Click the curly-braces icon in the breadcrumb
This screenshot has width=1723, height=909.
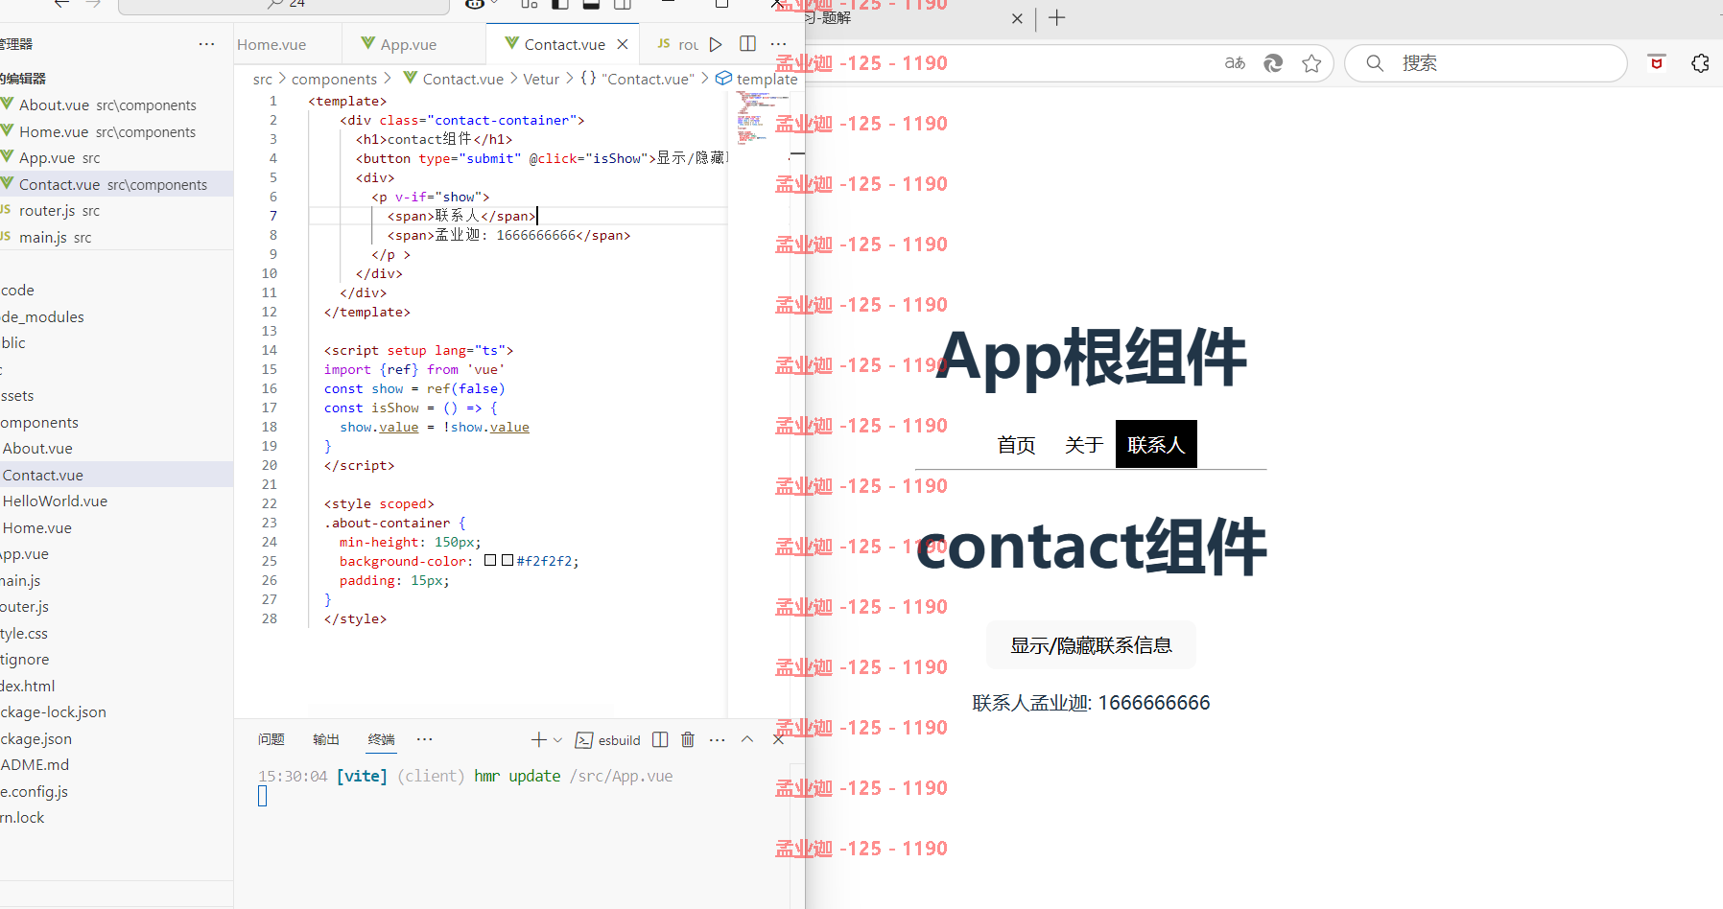click(x=588, y=78)
